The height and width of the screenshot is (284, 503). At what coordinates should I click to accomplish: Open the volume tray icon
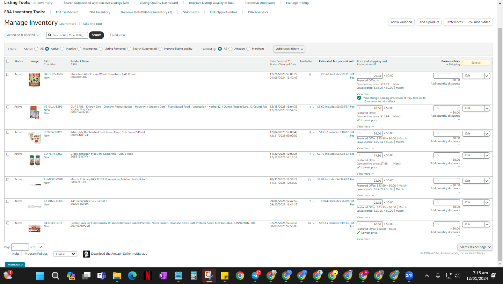click(457, 276)
